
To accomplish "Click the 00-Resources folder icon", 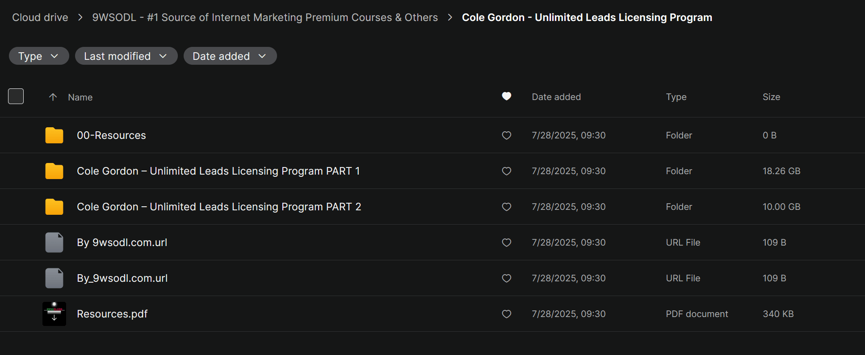I will point(54,135).
